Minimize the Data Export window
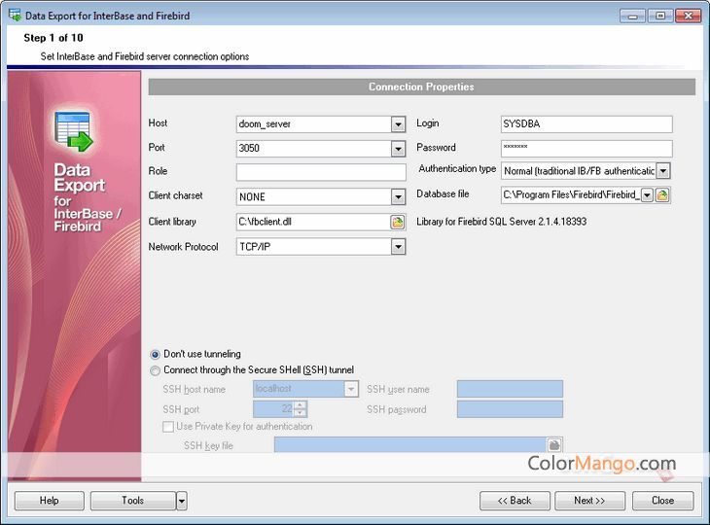 pyautogui.click(x=633, y=16)
